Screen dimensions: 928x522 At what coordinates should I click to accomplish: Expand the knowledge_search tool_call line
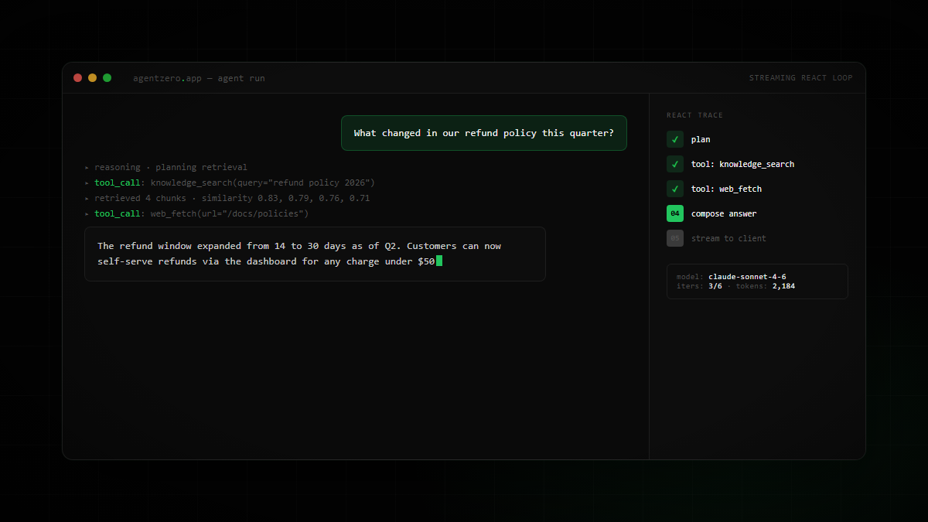point(230,183)
